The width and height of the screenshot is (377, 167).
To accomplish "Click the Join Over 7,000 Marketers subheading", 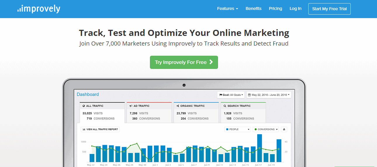I will coord(184,44).
